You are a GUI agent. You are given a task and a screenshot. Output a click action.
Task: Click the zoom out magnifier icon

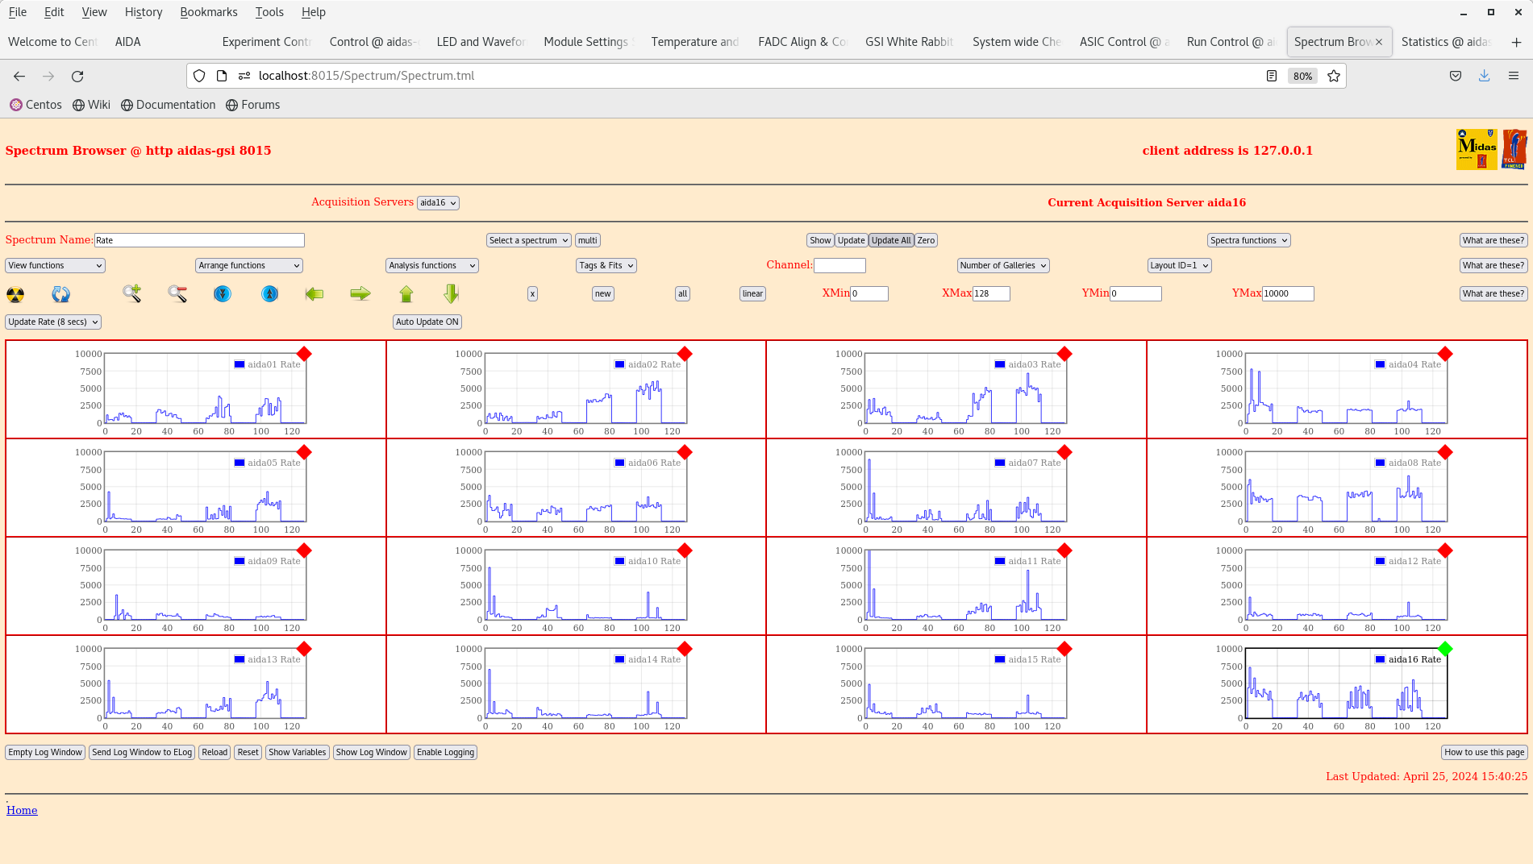pyautogui.click(x=177, y=294)
